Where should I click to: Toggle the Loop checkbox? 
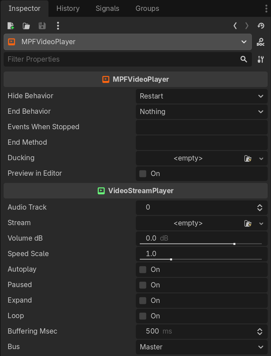(x=143, y=316)
